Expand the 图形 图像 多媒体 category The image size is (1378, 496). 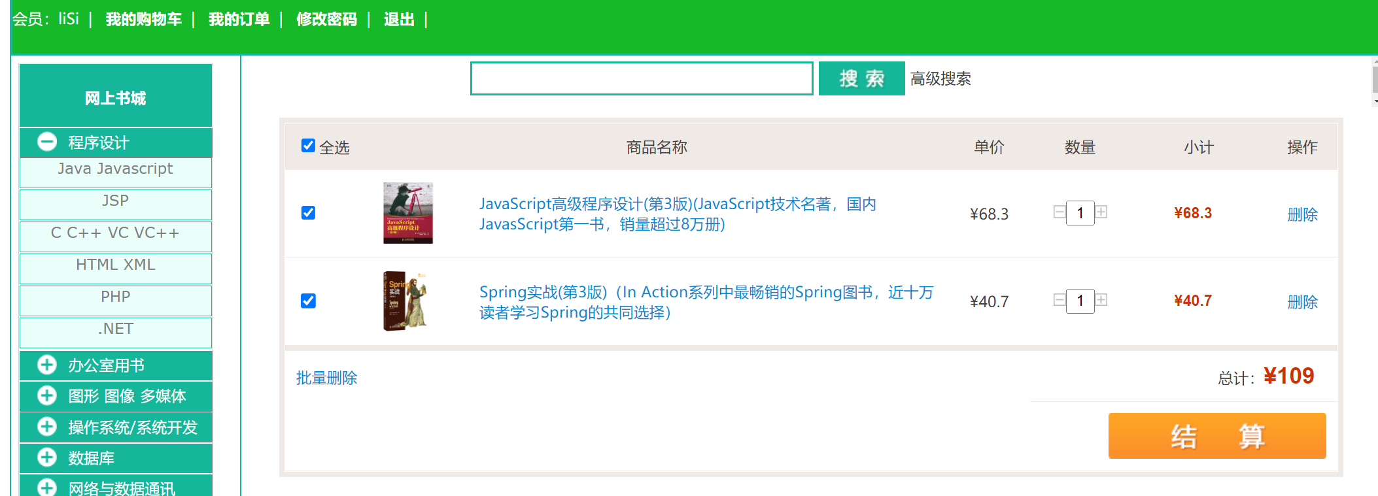(47, 395)
